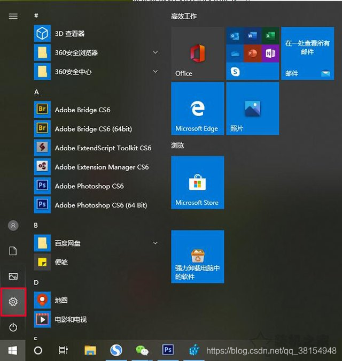Open Task View on the taskbar
The width and height of the screenshot is (342, 361).
coord(63,351)
